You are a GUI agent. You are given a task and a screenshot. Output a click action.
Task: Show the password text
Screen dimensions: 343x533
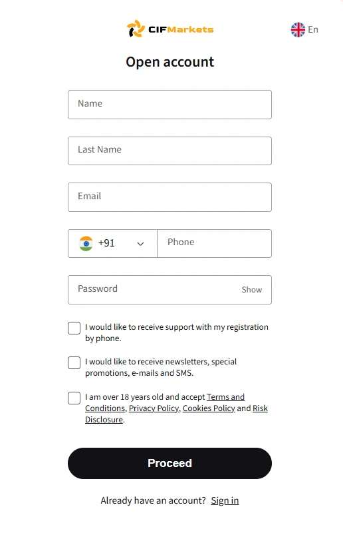click(x=252, y=290)
